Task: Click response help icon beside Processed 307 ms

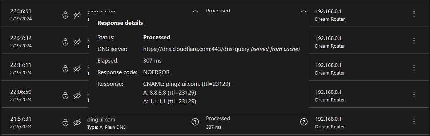Action: (304, 122)
